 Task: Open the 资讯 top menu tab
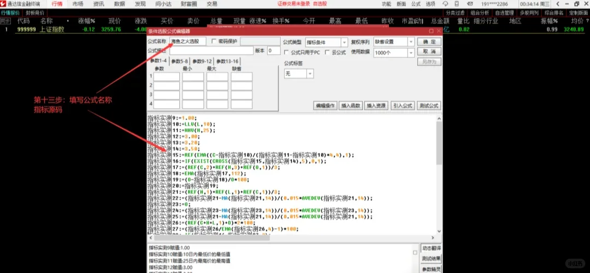(98, 4)
